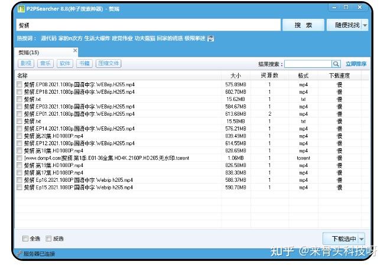Filter results by 压缩文件 category

109,64
